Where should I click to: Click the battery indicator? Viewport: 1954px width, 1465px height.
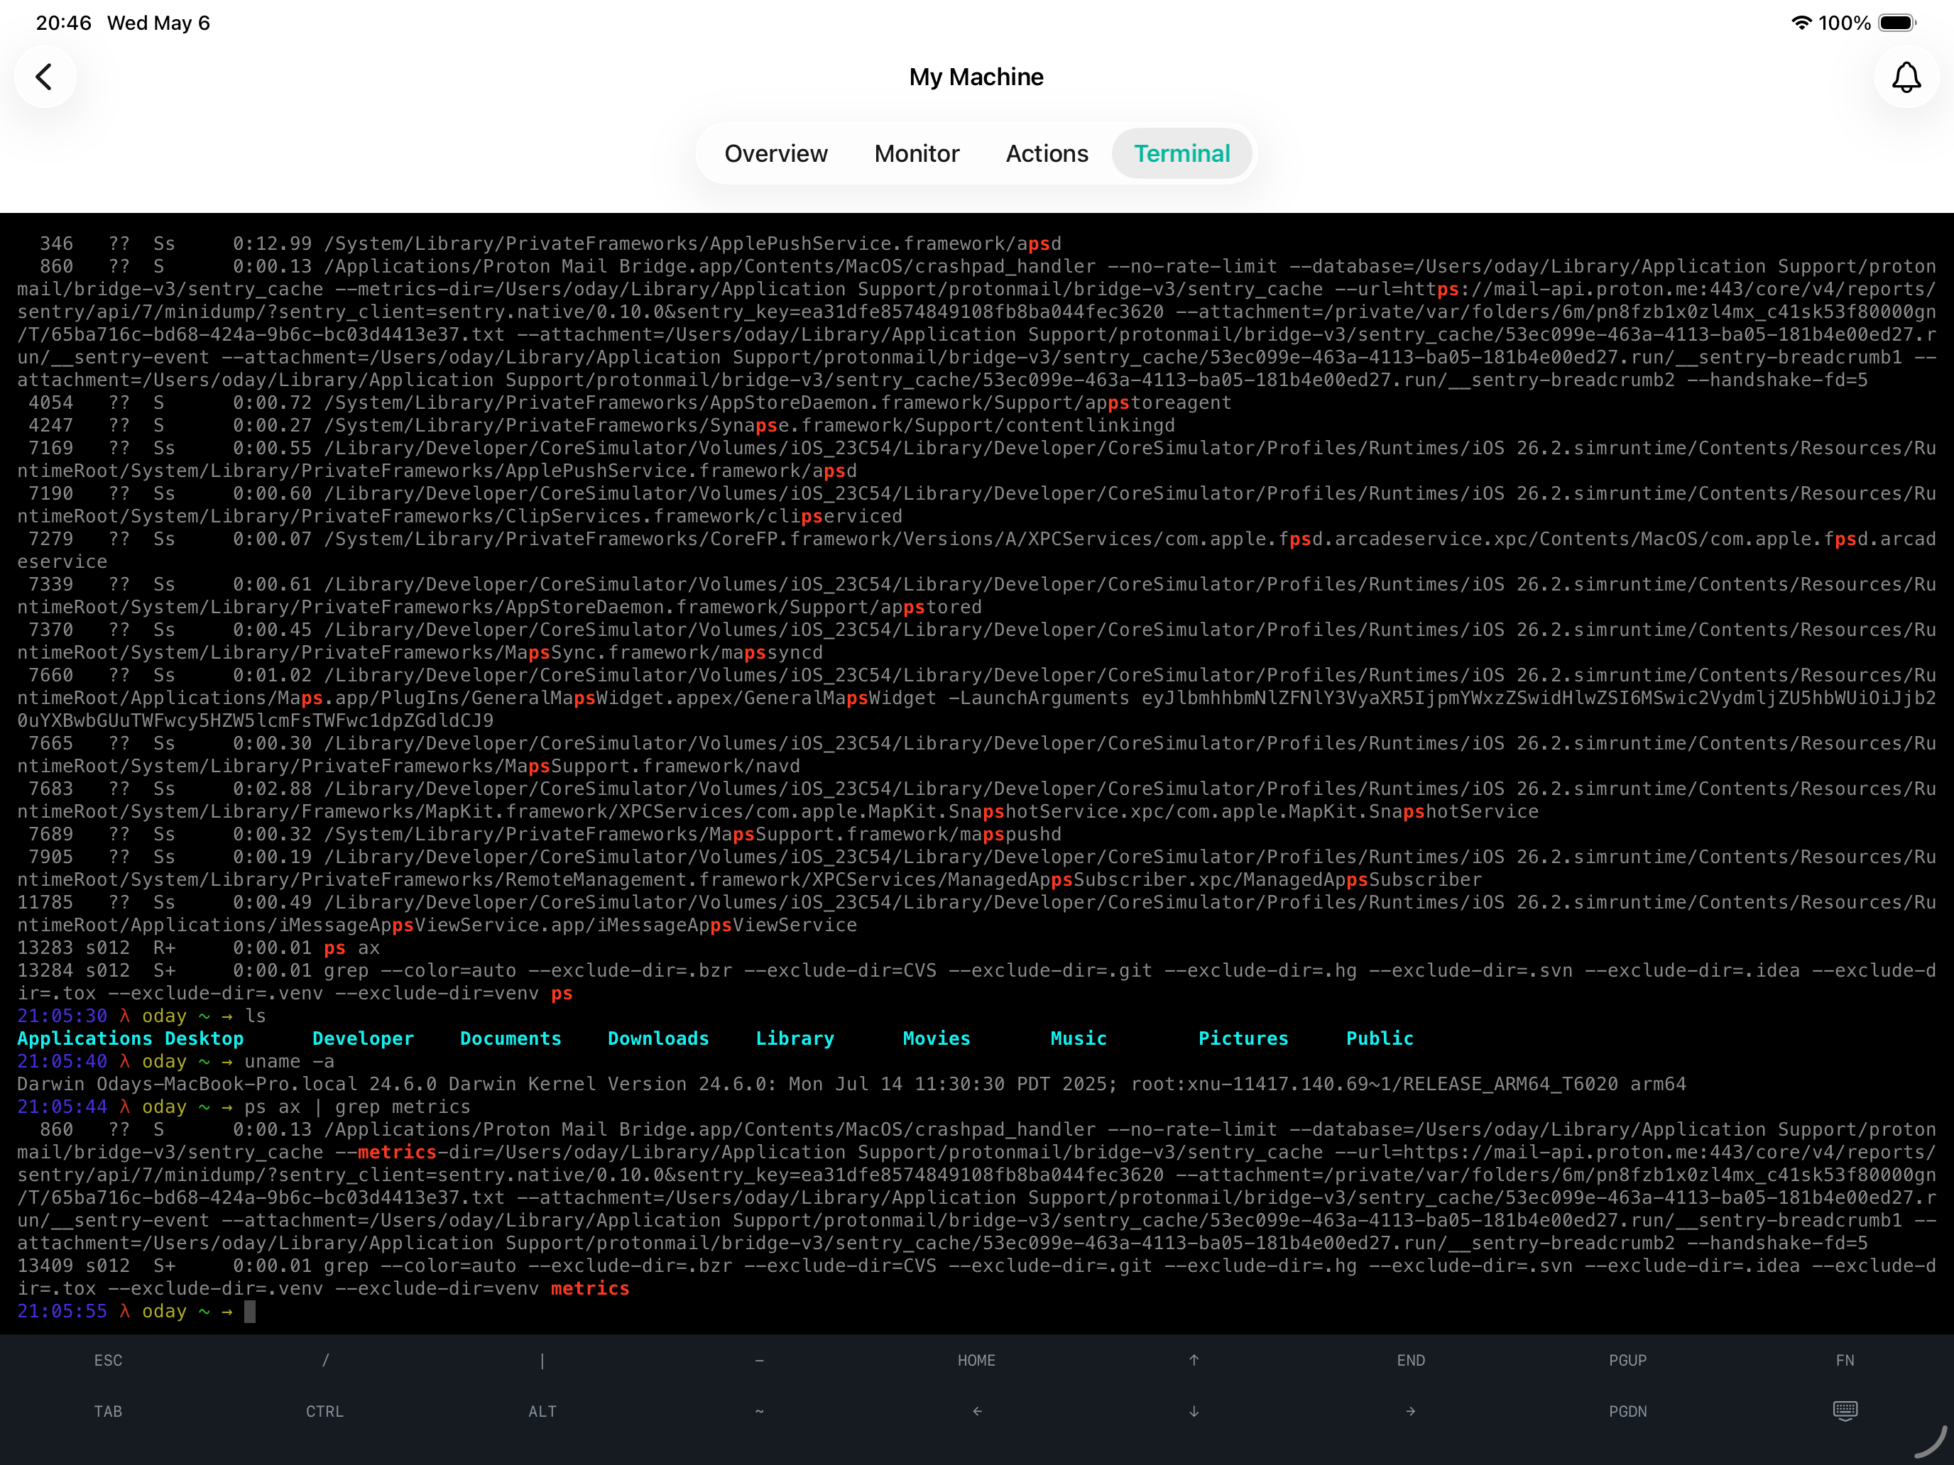(1897, 23)
